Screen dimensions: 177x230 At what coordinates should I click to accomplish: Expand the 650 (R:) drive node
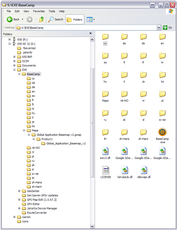pos(9,39)
